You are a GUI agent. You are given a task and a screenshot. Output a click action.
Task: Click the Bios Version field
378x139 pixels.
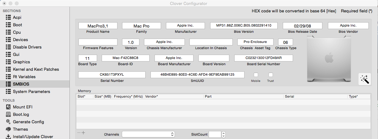pyautogui.click(x=244, y=26)
